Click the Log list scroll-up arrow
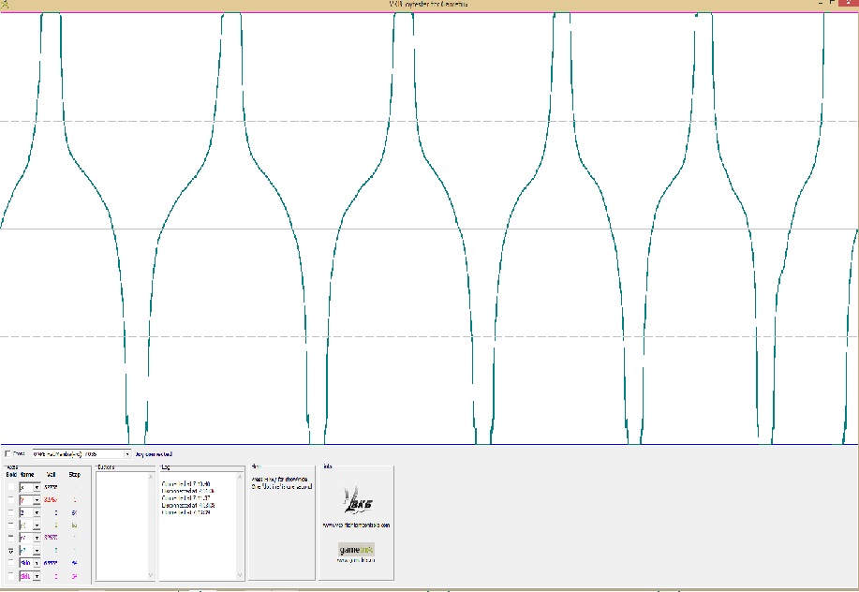 pyautogui.click(x=240, y=477)
